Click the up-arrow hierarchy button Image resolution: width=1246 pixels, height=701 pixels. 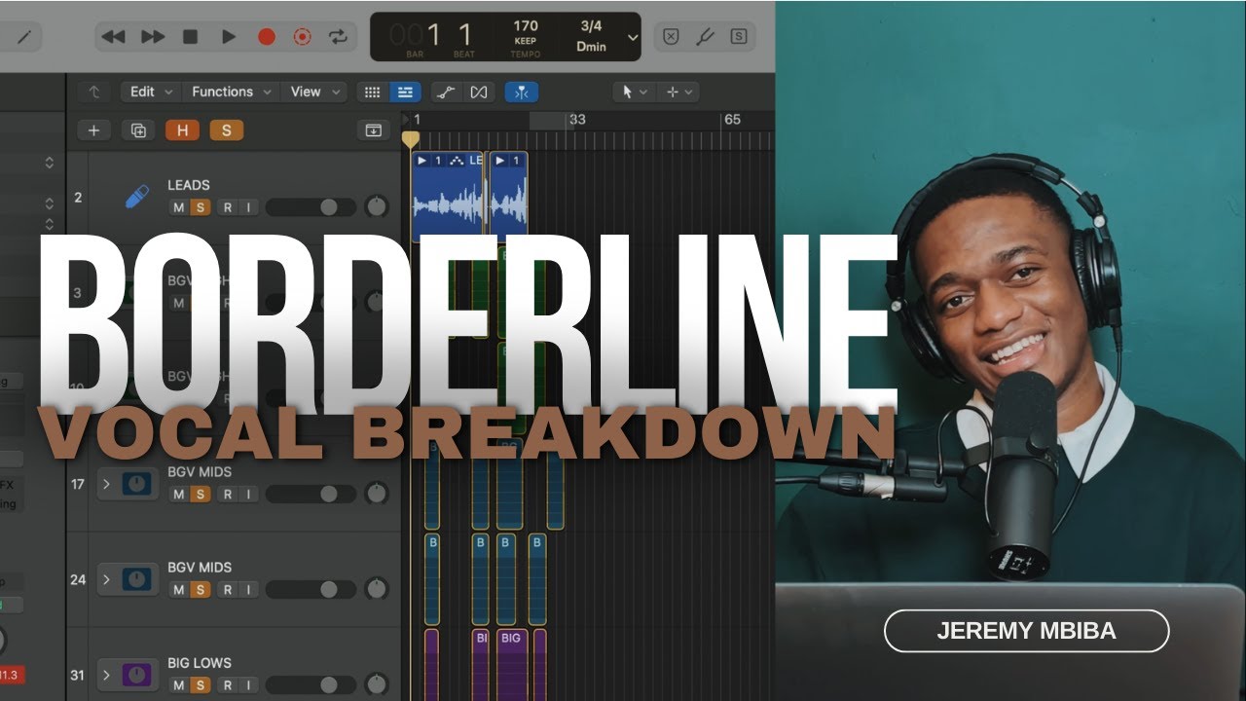pyautogui.click(x=94, y=92)
